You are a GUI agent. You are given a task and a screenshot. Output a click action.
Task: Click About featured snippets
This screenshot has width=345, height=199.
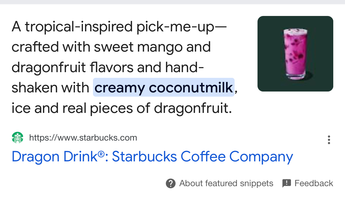point(226,183)
